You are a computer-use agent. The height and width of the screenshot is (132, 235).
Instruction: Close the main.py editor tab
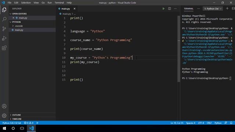(x=75, y=9)
